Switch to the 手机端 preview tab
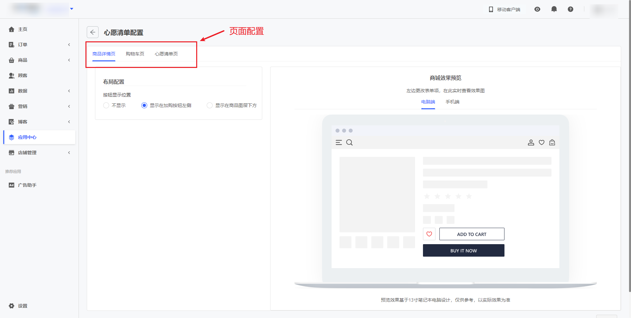The image size is (631, 318). click(452, 102)
